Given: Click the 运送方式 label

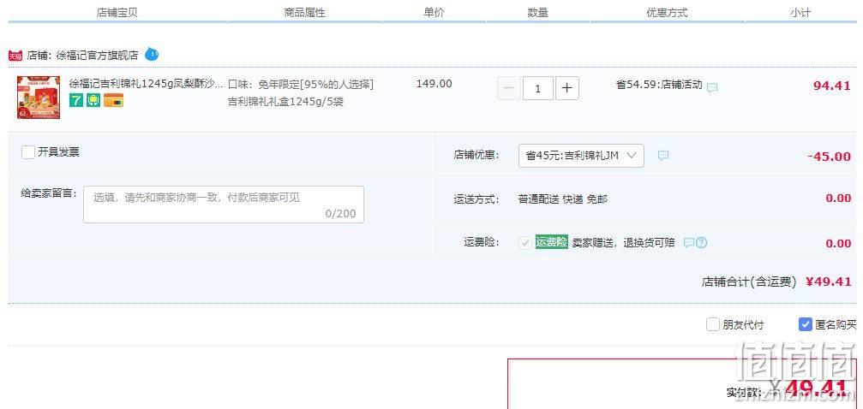Looking at the screenshot, I should click(x=476, y=199).
